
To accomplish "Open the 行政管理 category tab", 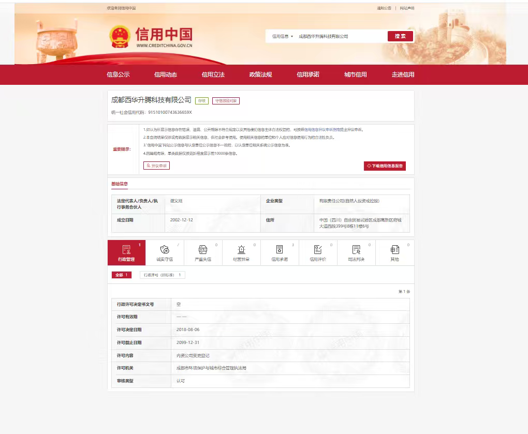I will click(x=126, y=252).
